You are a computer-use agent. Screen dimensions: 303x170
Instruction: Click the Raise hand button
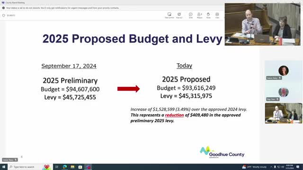(x=208, y=15)
